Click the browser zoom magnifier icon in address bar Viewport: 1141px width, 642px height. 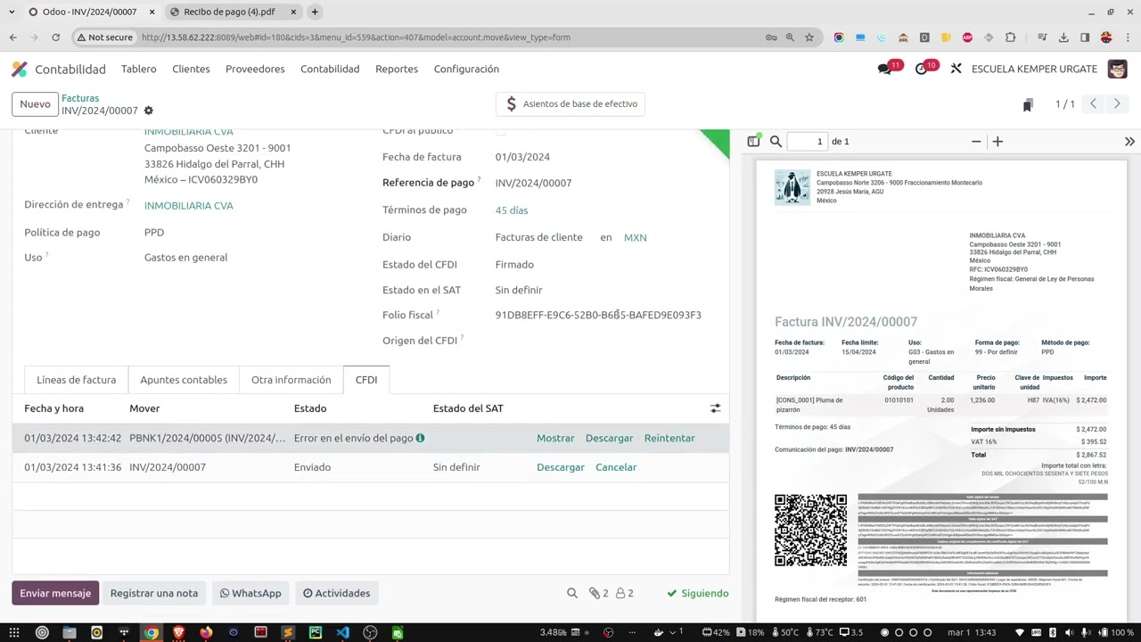click(x=790, y=37)
